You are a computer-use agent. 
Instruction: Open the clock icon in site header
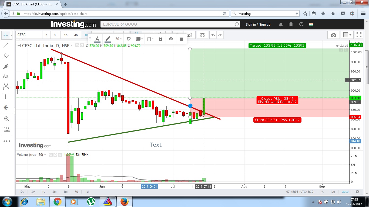tap(301, 24)
